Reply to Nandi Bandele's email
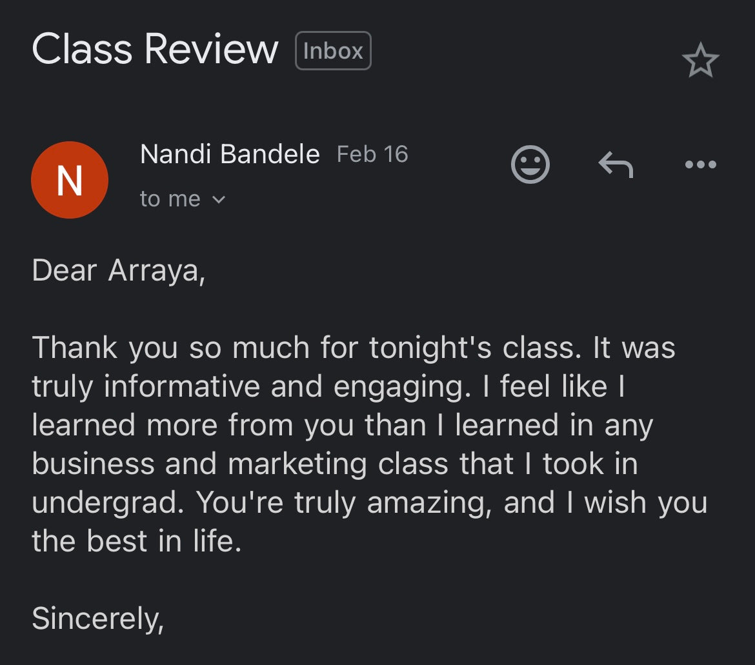Image resolution: width=755 pixels, height=665 pixels. point(616,165)
